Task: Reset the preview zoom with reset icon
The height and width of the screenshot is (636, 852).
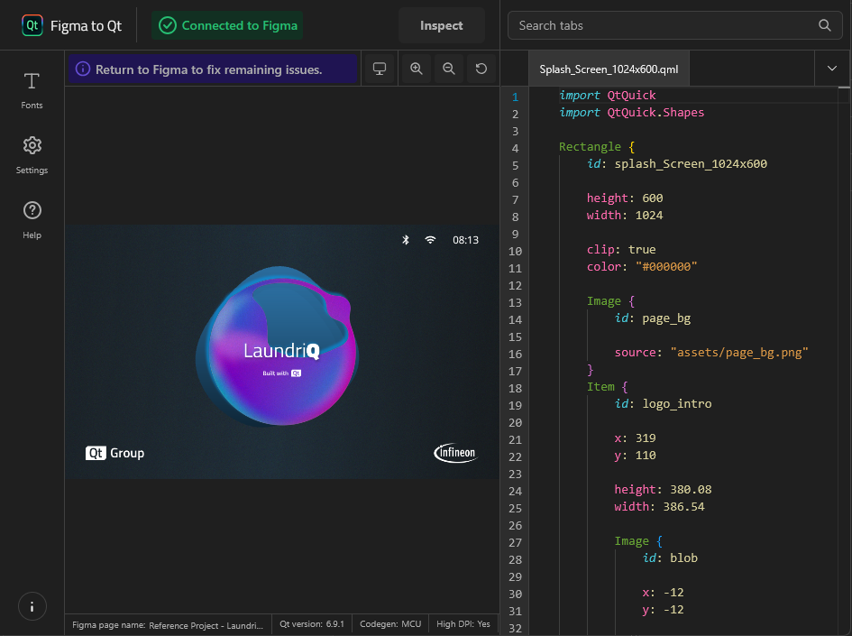Action: tap(481, 69)
